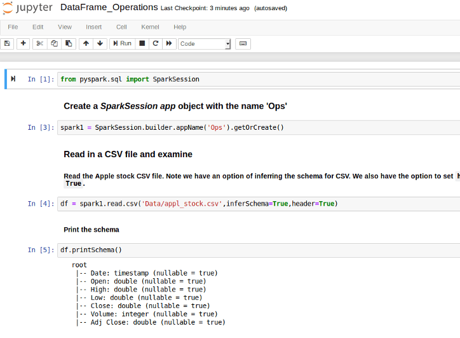Paste cells below using clipboard icon
460x338 pixels.
[x=69, y=43]
